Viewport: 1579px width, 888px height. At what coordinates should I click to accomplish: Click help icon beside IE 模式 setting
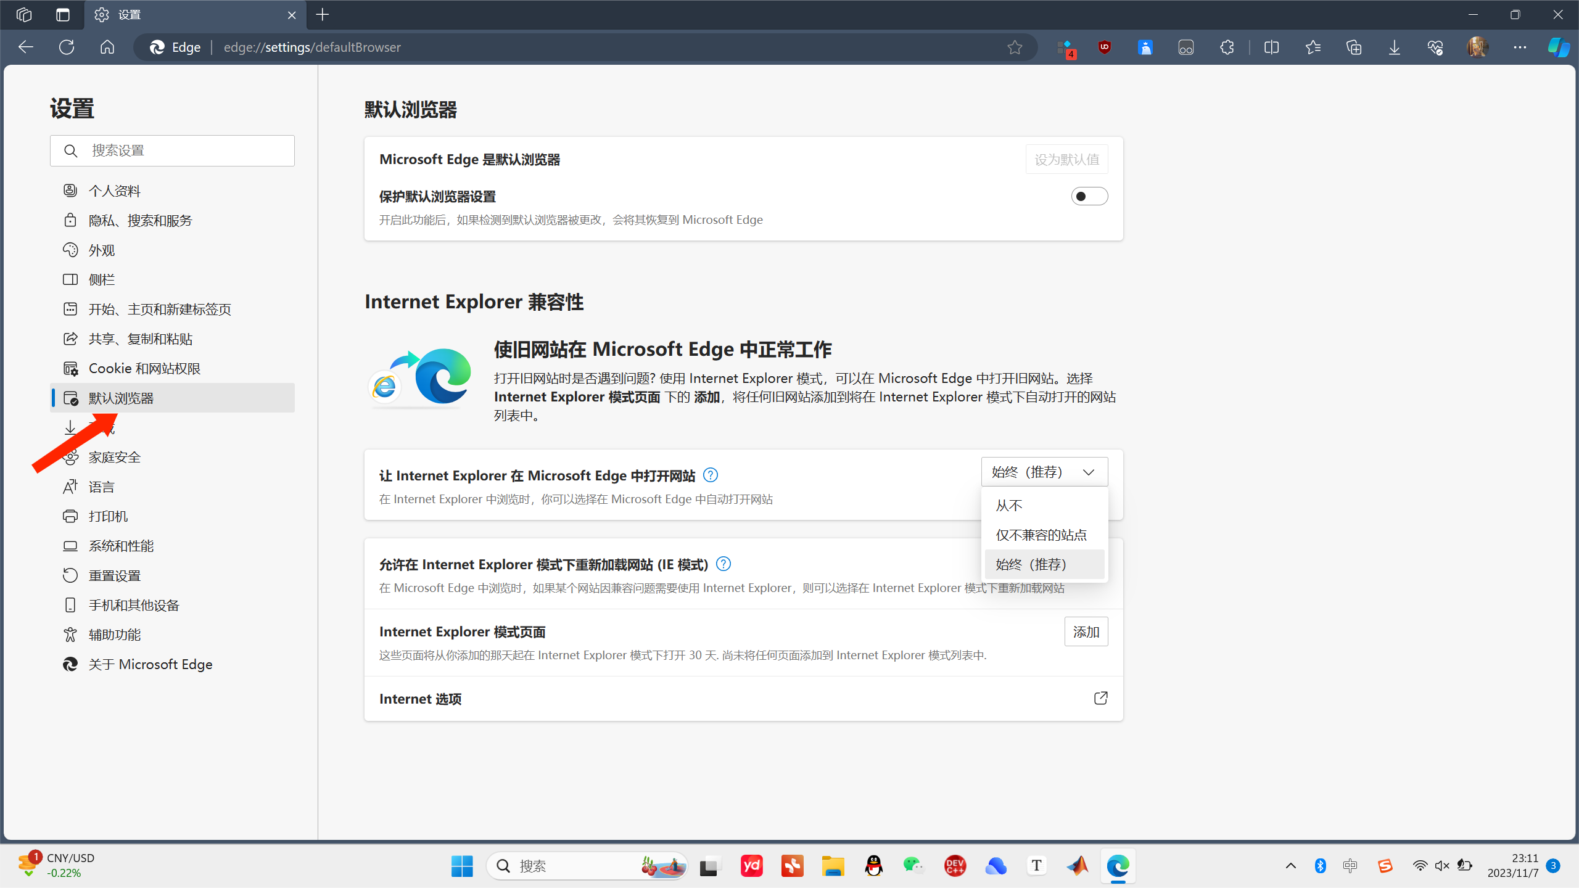[724, 564]
